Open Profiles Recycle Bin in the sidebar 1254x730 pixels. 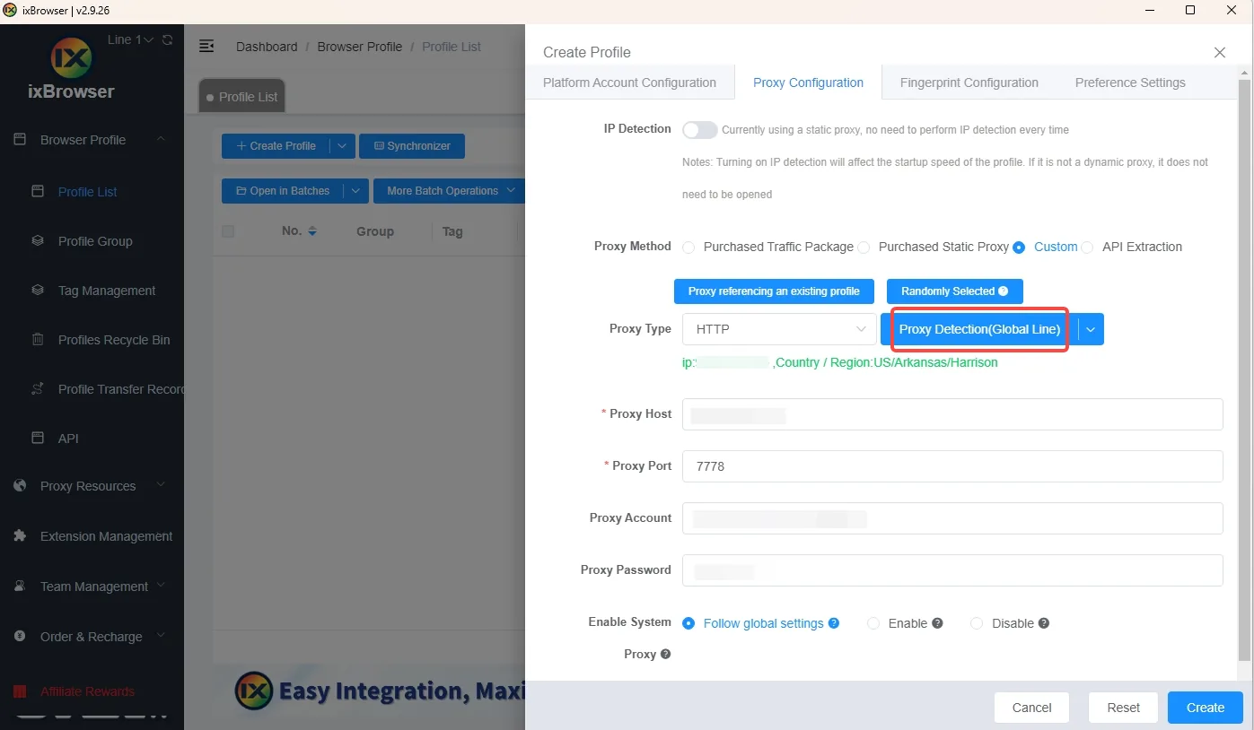pyautogui.click(x=114, y=340)
